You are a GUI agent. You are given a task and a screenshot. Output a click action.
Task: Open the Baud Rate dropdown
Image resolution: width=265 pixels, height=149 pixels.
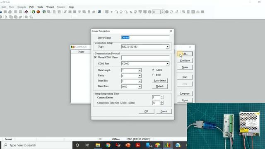click(140, 87)
